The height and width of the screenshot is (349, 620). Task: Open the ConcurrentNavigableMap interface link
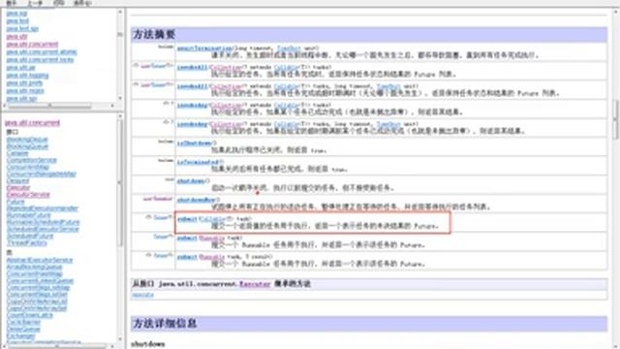click(41, 174)
